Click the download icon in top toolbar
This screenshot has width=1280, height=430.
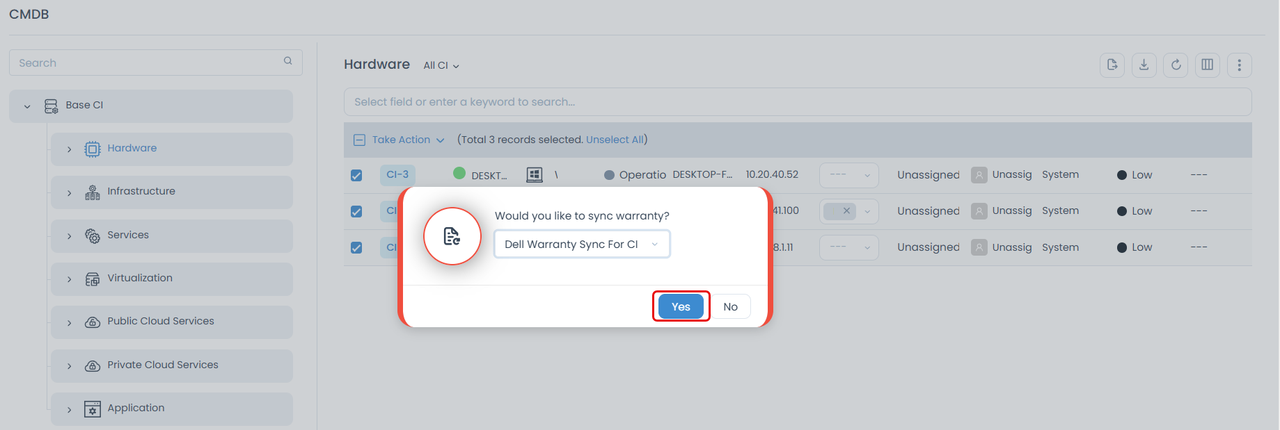click(1144, 65)
